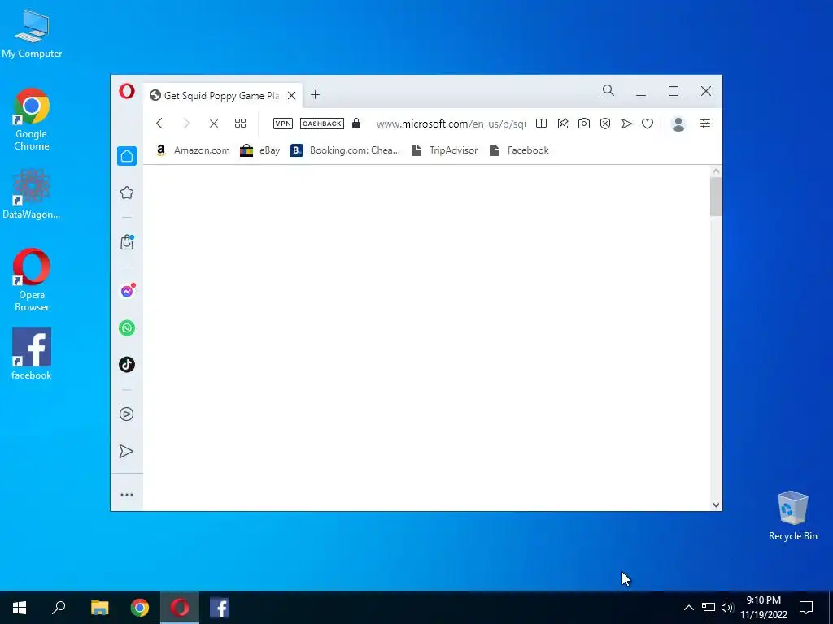Open My Flow in the sidebar
This screenshot has height=624, width=833.
click(126, 451)
